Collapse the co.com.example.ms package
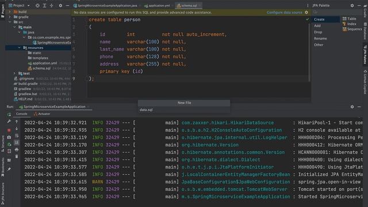368x207 pixels. click(24, 37)
